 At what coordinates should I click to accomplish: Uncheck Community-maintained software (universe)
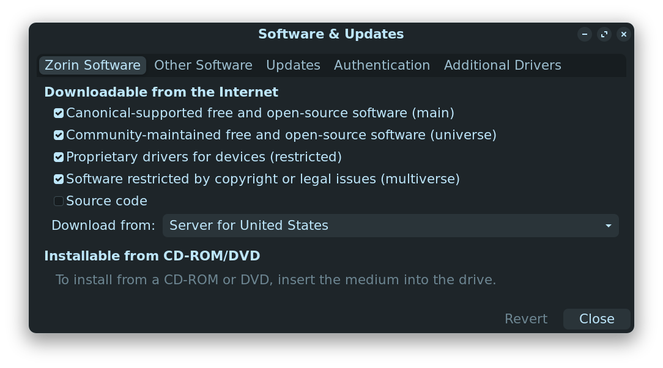59,135
